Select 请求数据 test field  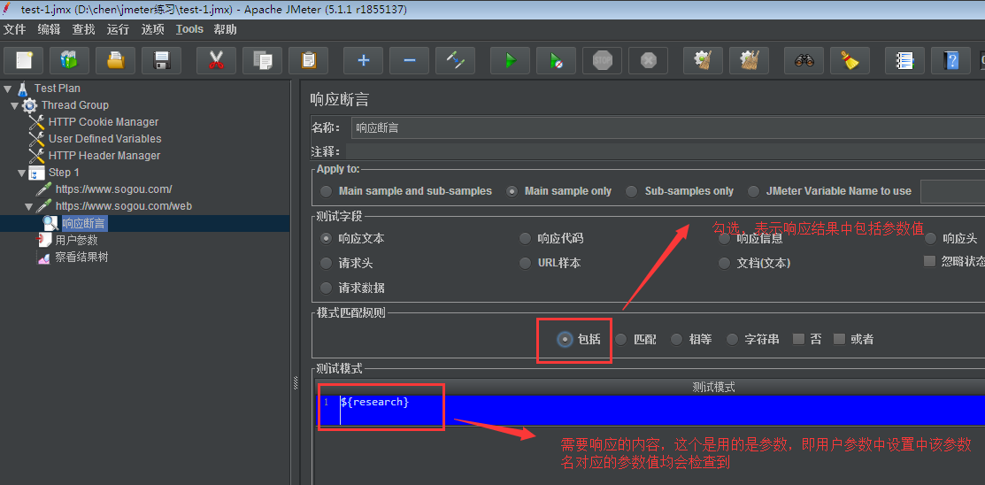[x=352, y=288]
